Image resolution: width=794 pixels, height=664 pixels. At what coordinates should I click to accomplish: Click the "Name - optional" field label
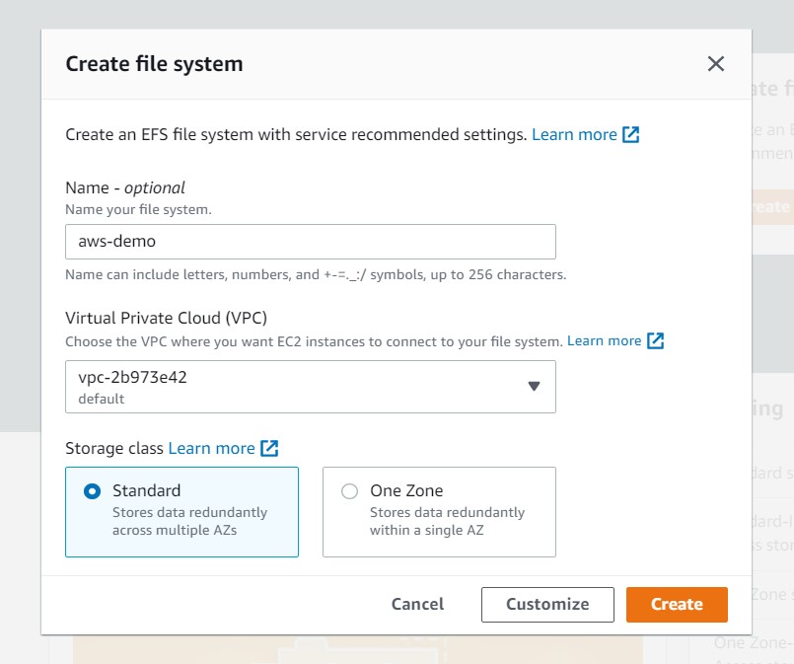click(125, 187)
